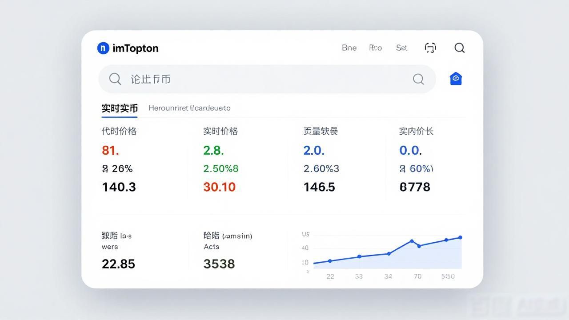Click the imTopton brand name
The image size is (569, 320).
pos(136,48)
